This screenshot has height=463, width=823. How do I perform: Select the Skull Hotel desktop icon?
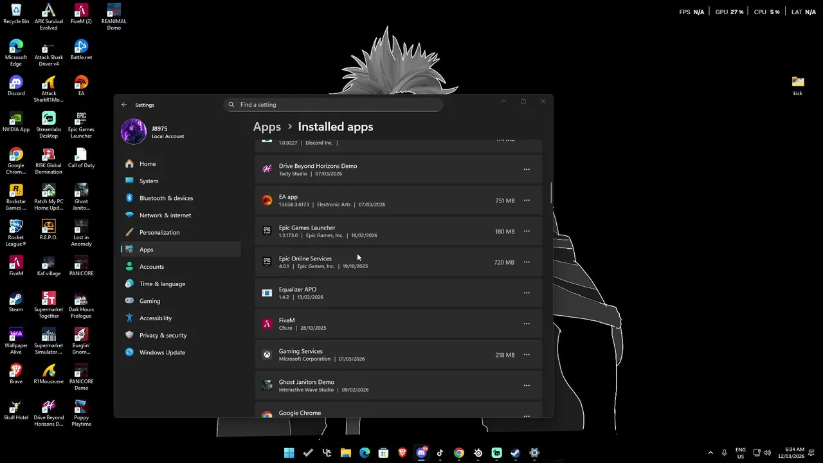tap(16, 410)
